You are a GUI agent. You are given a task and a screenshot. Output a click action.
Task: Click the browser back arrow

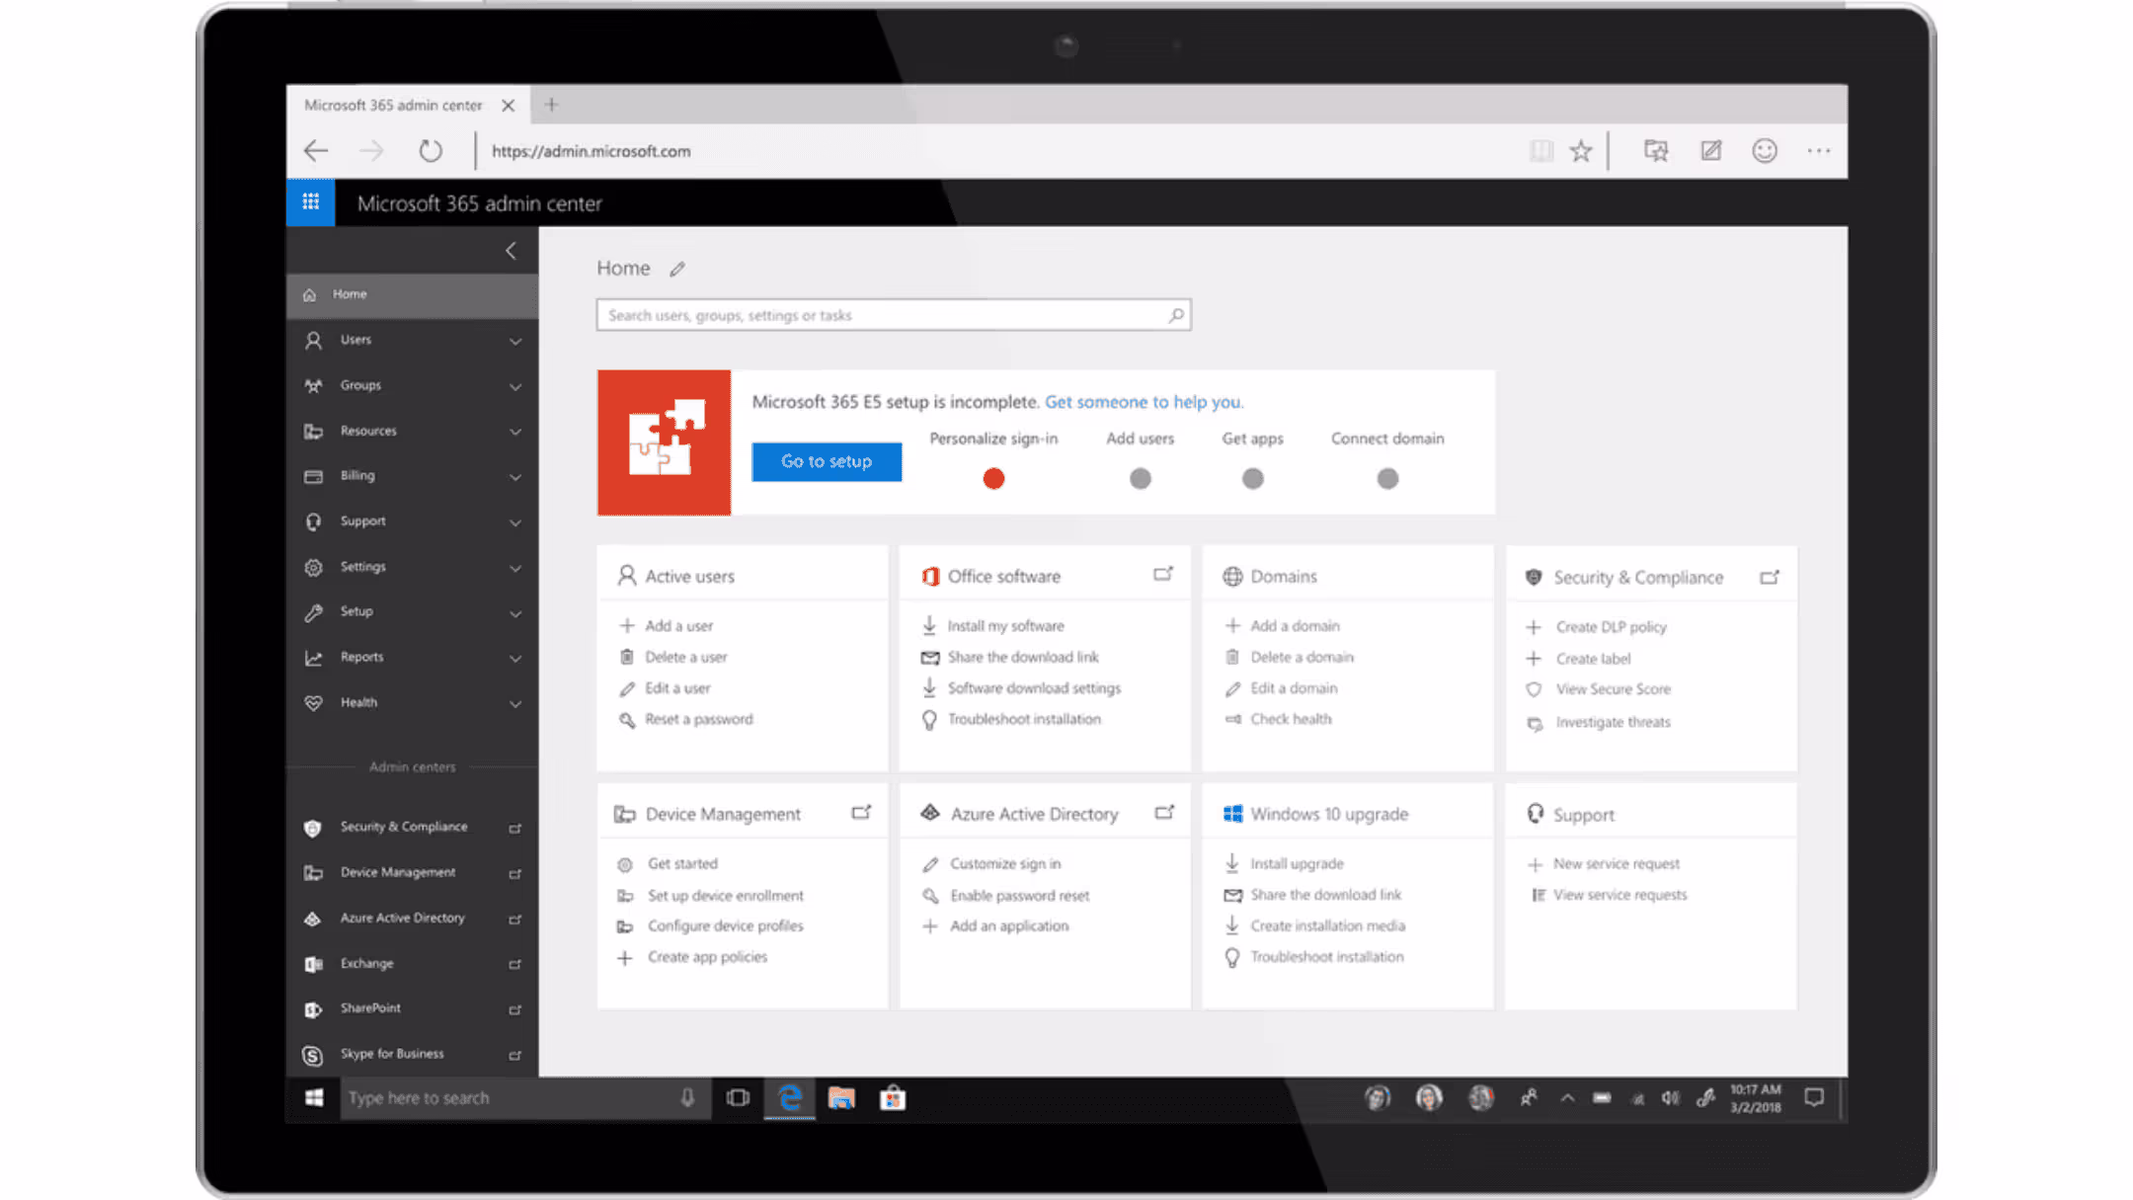[x=316, y=151]
